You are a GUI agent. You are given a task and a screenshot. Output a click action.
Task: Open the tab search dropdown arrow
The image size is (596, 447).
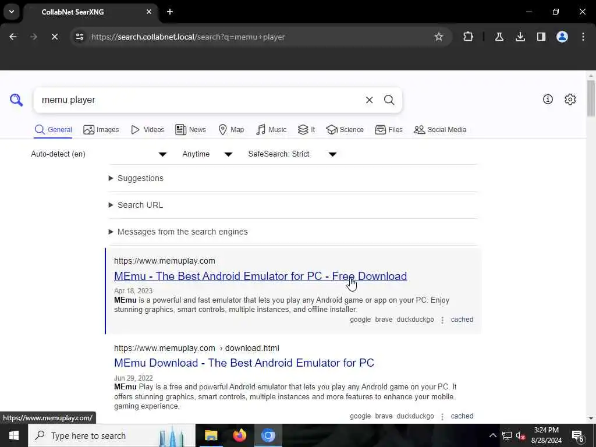(x=12, y=12)
